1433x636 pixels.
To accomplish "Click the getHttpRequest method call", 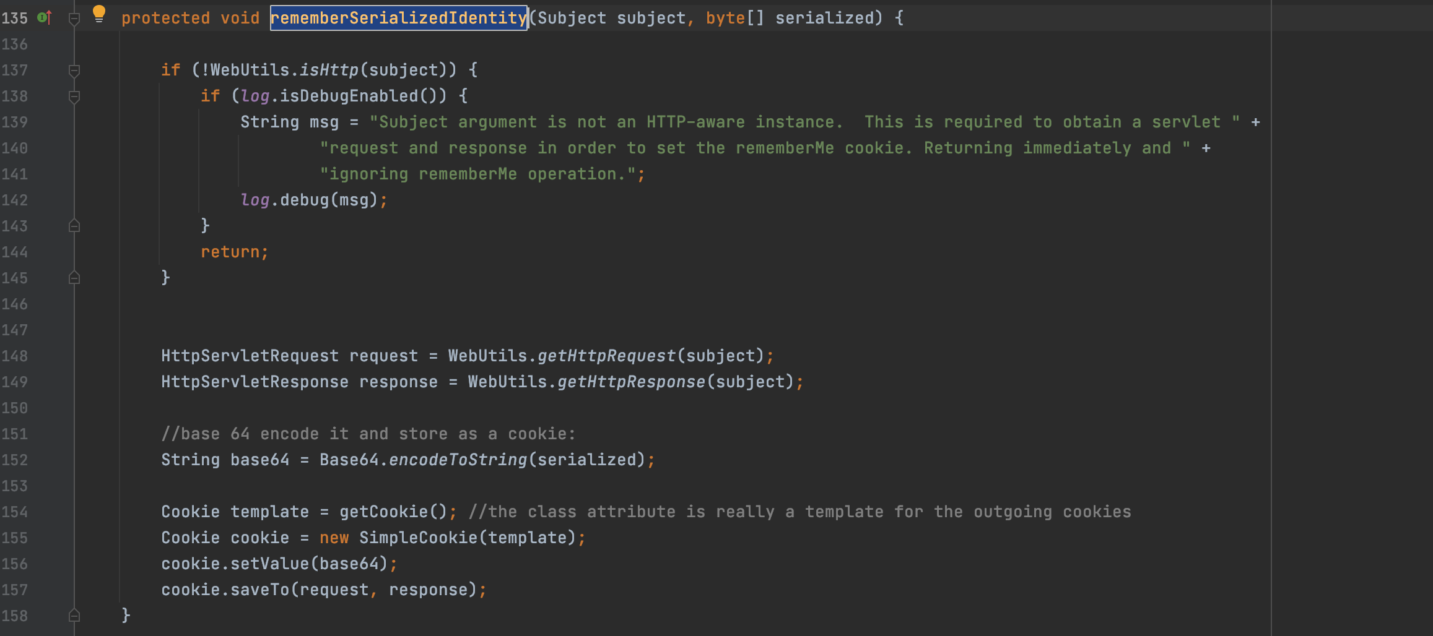I will click(x=606, y=356).
